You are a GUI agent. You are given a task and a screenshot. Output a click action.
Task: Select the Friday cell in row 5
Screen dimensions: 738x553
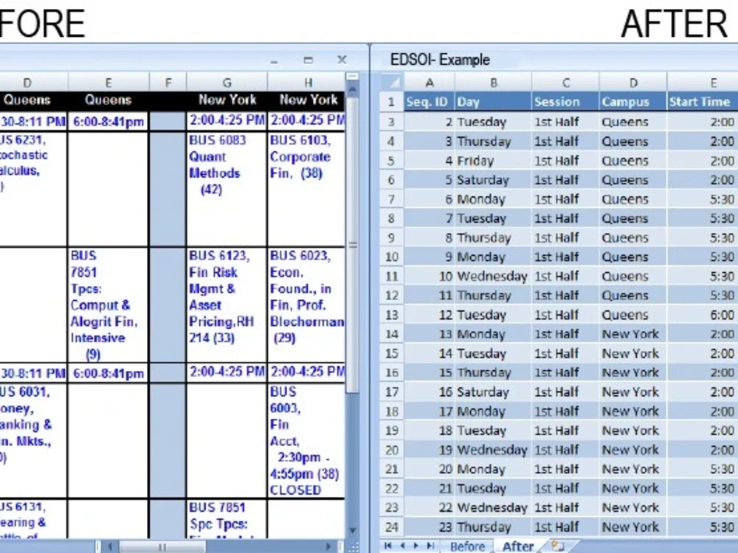pyautogui.click(x=493, y=161)
